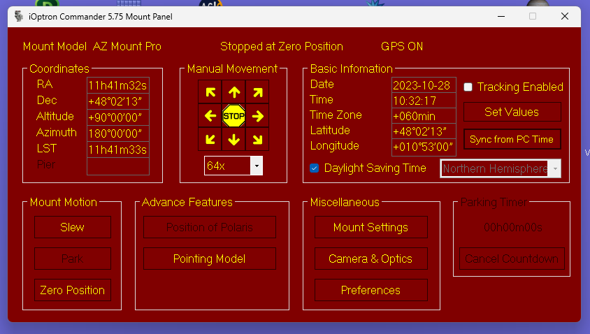
Task: Click the RA field 11h41m32s
Action: coord(117,85)
